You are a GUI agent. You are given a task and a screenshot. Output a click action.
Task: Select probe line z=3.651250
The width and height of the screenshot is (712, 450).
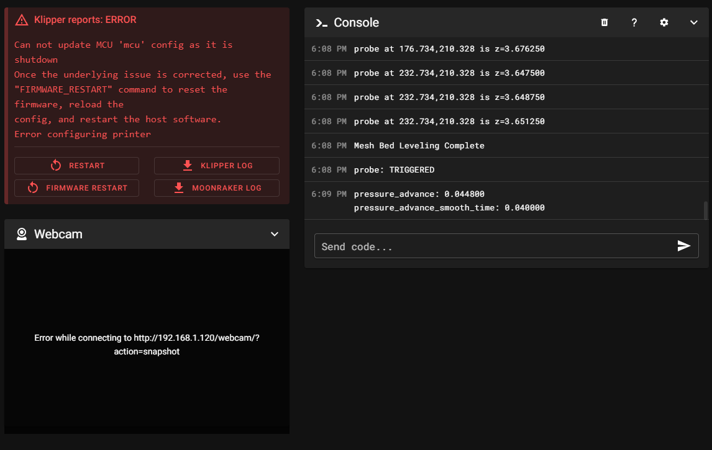pos(506,121)
